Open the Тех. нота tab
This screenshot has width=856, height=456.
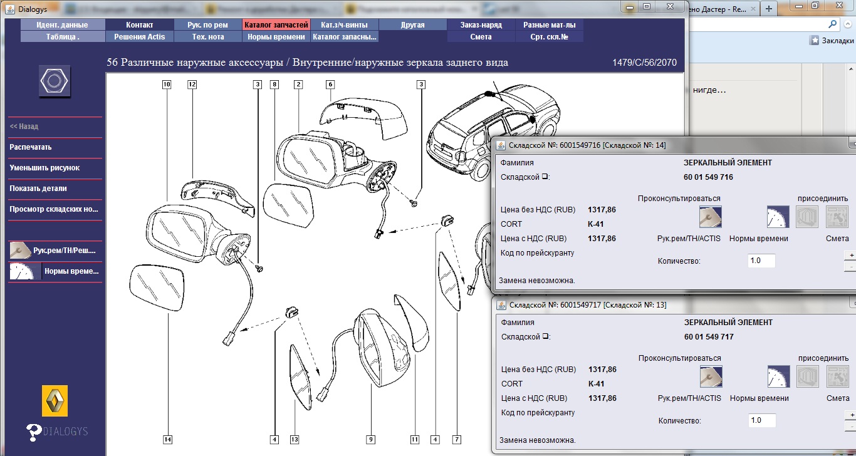tap(207, 37)
